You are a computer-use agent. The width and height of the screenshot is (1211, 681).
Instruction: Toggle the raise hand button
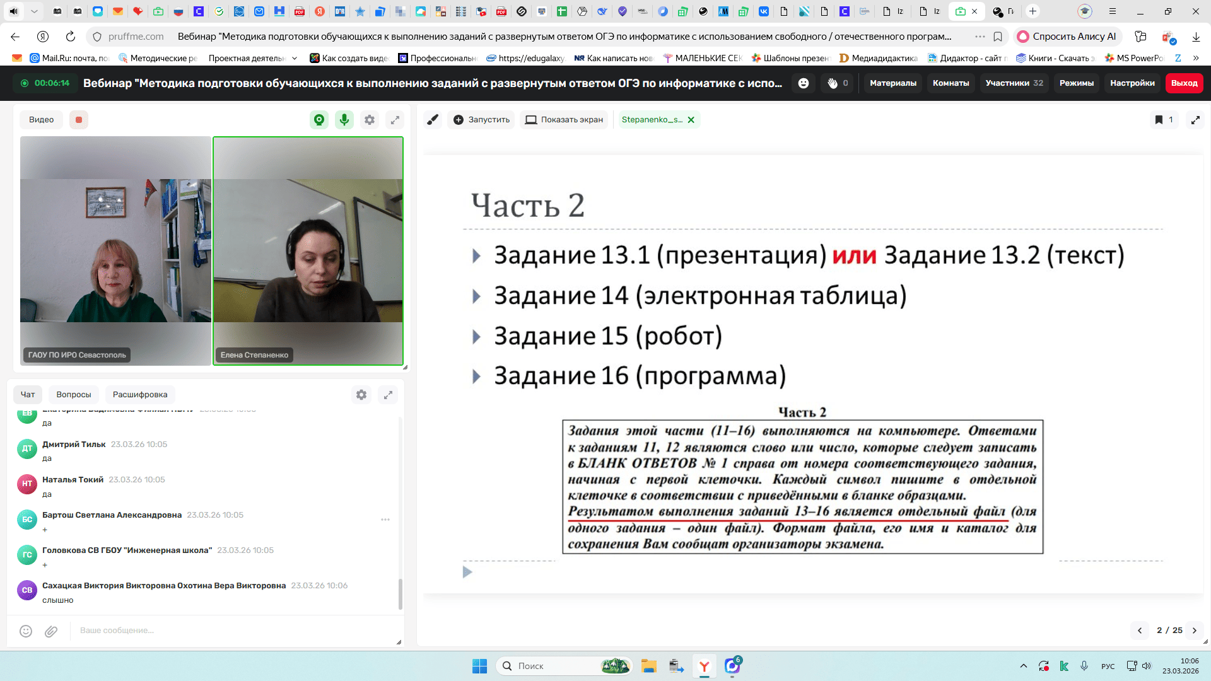(x=833, y=83)
